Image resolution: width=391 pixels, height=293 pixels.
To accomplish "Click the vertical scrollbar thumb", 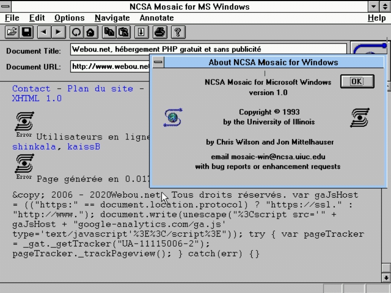I will point(386,268).
